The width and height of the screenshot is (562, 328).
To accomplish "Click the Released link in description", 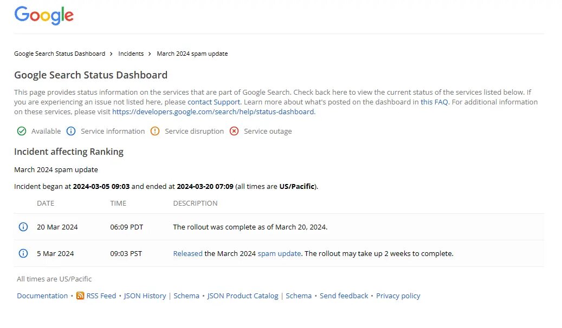I will 188,253.
